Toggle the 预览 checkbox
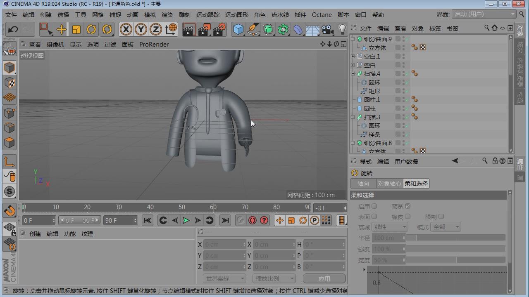The width and height of the screenshot is (529, 297). tap(407, 206)
